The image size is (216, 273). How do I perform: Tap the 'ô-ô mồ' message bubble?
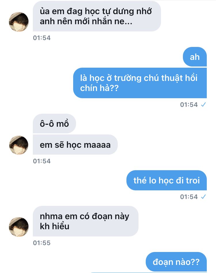click(x=54, y=124)
